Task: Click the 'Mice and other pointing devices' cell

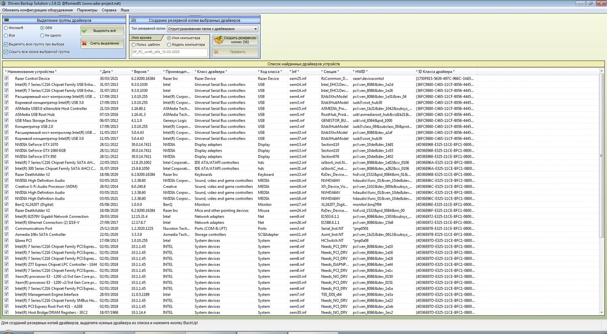Action: click(222, 210)
